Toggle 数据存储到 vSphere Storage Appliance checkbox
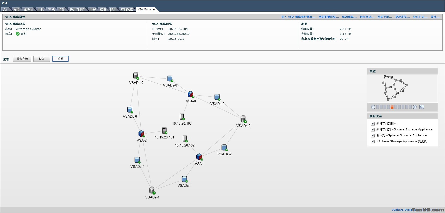Viewport: 445px width, 213px height. pyautogui.click(x=373, y=130)
